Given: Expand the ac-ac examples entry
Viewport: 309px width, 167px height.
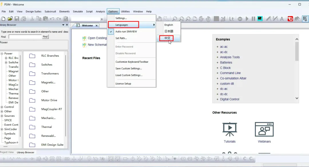Looking at the screenshot, I should (217, 47).
